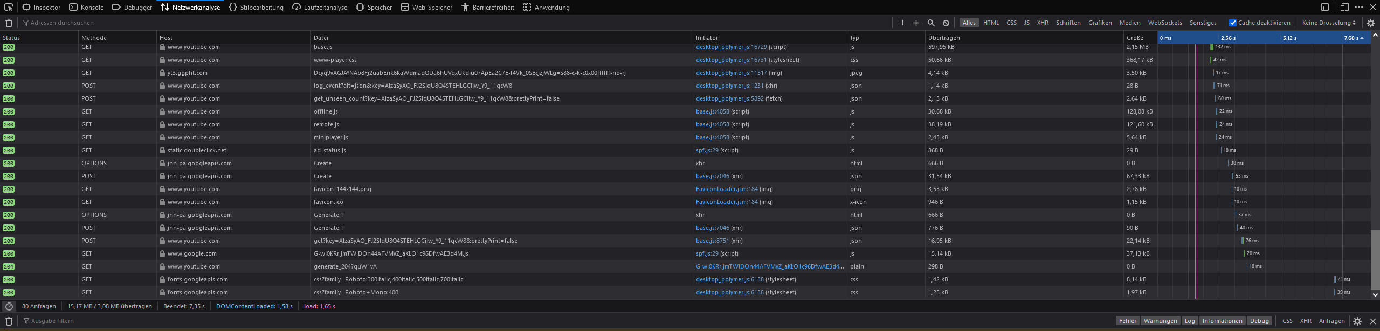Open network settings gear icon
Viewport: 1380px width, 331px height.
(1371, 23)
